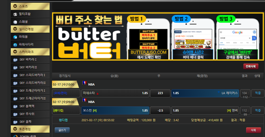Viewport: 265px width, 137px height.
Task: Click the TOKEN 룰렛 icon in sidebar
Action: (15, 136)
